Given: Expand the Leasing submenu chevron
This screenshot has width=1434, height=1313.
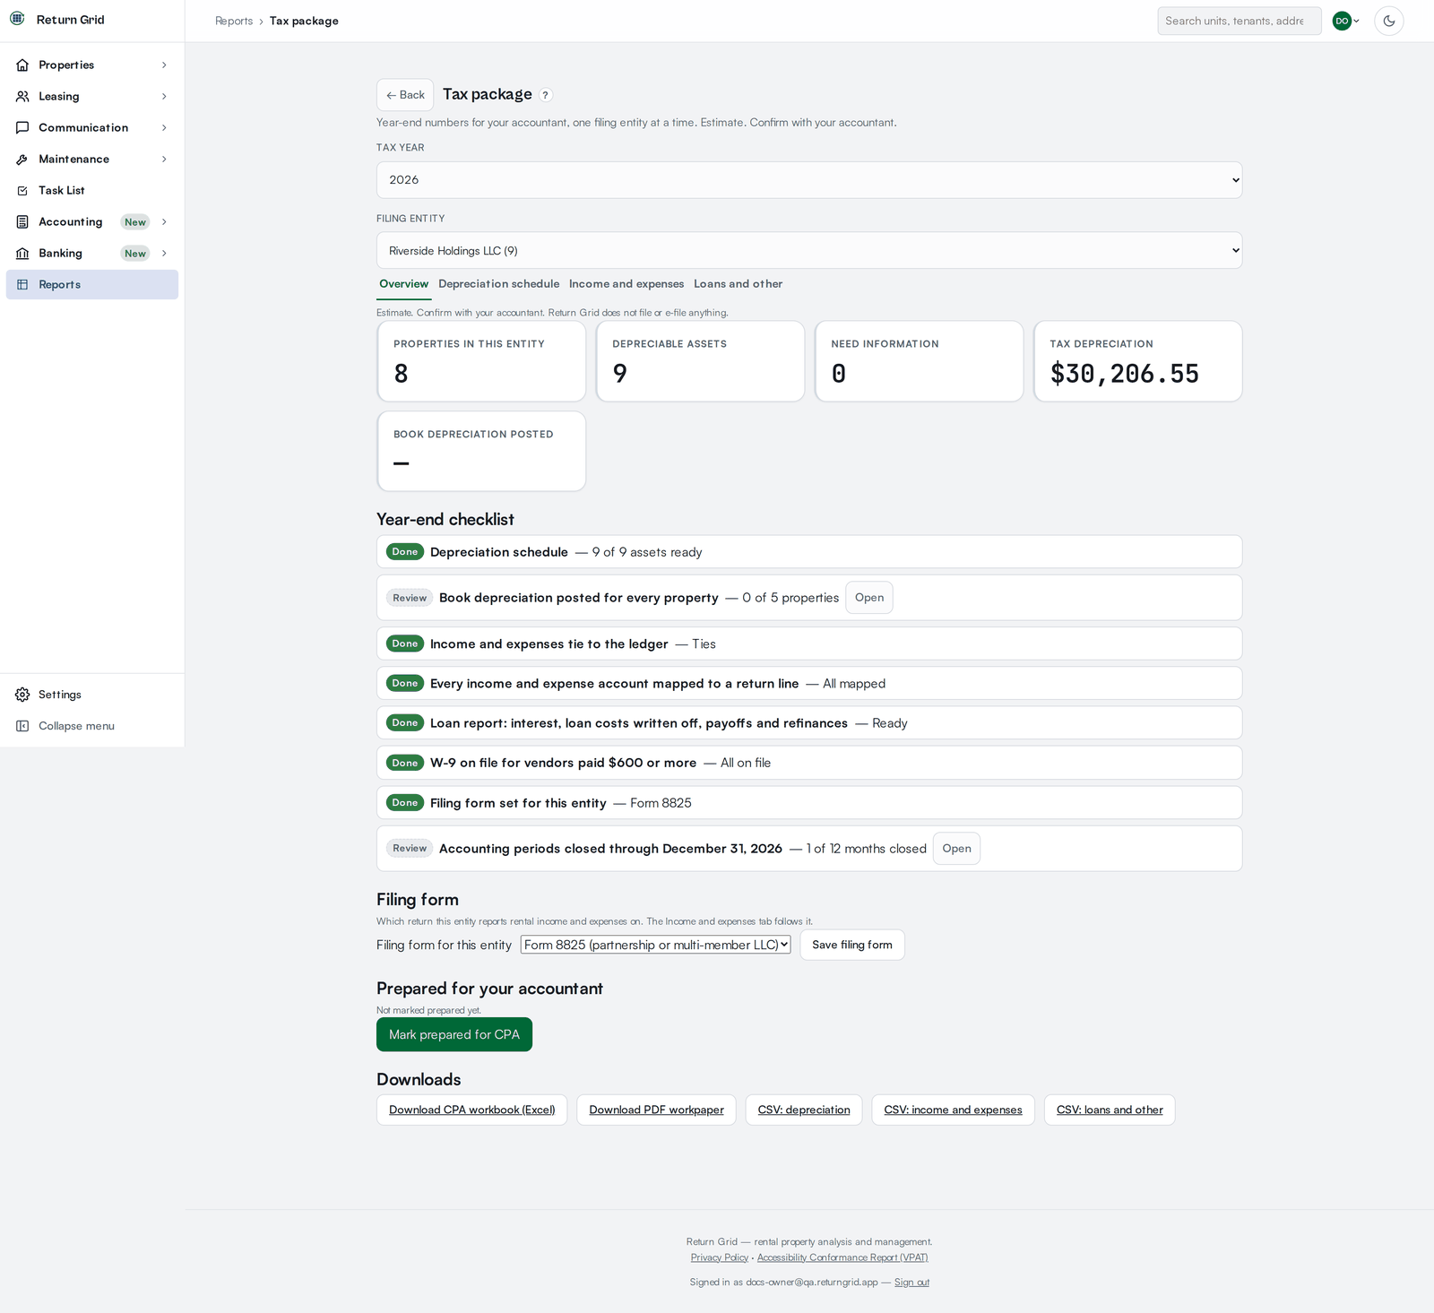Looking at the screenshot, I should (x=164, y=97).
